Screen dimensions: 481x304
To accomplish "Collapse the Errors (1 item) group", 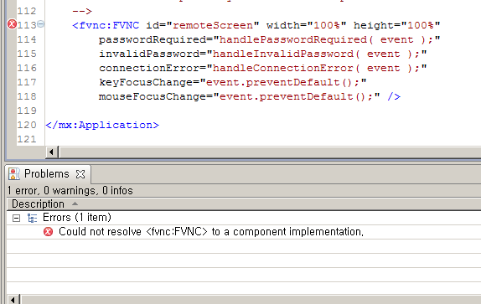I will click(x=16, y=218).
